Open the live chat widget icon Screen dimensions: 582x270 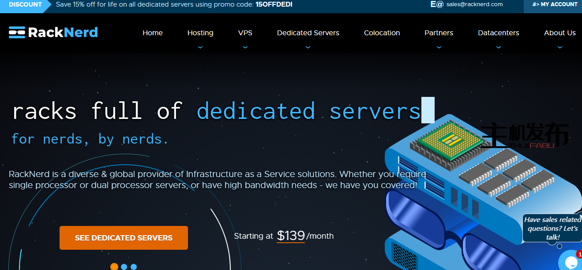click(x=570, y=261)
